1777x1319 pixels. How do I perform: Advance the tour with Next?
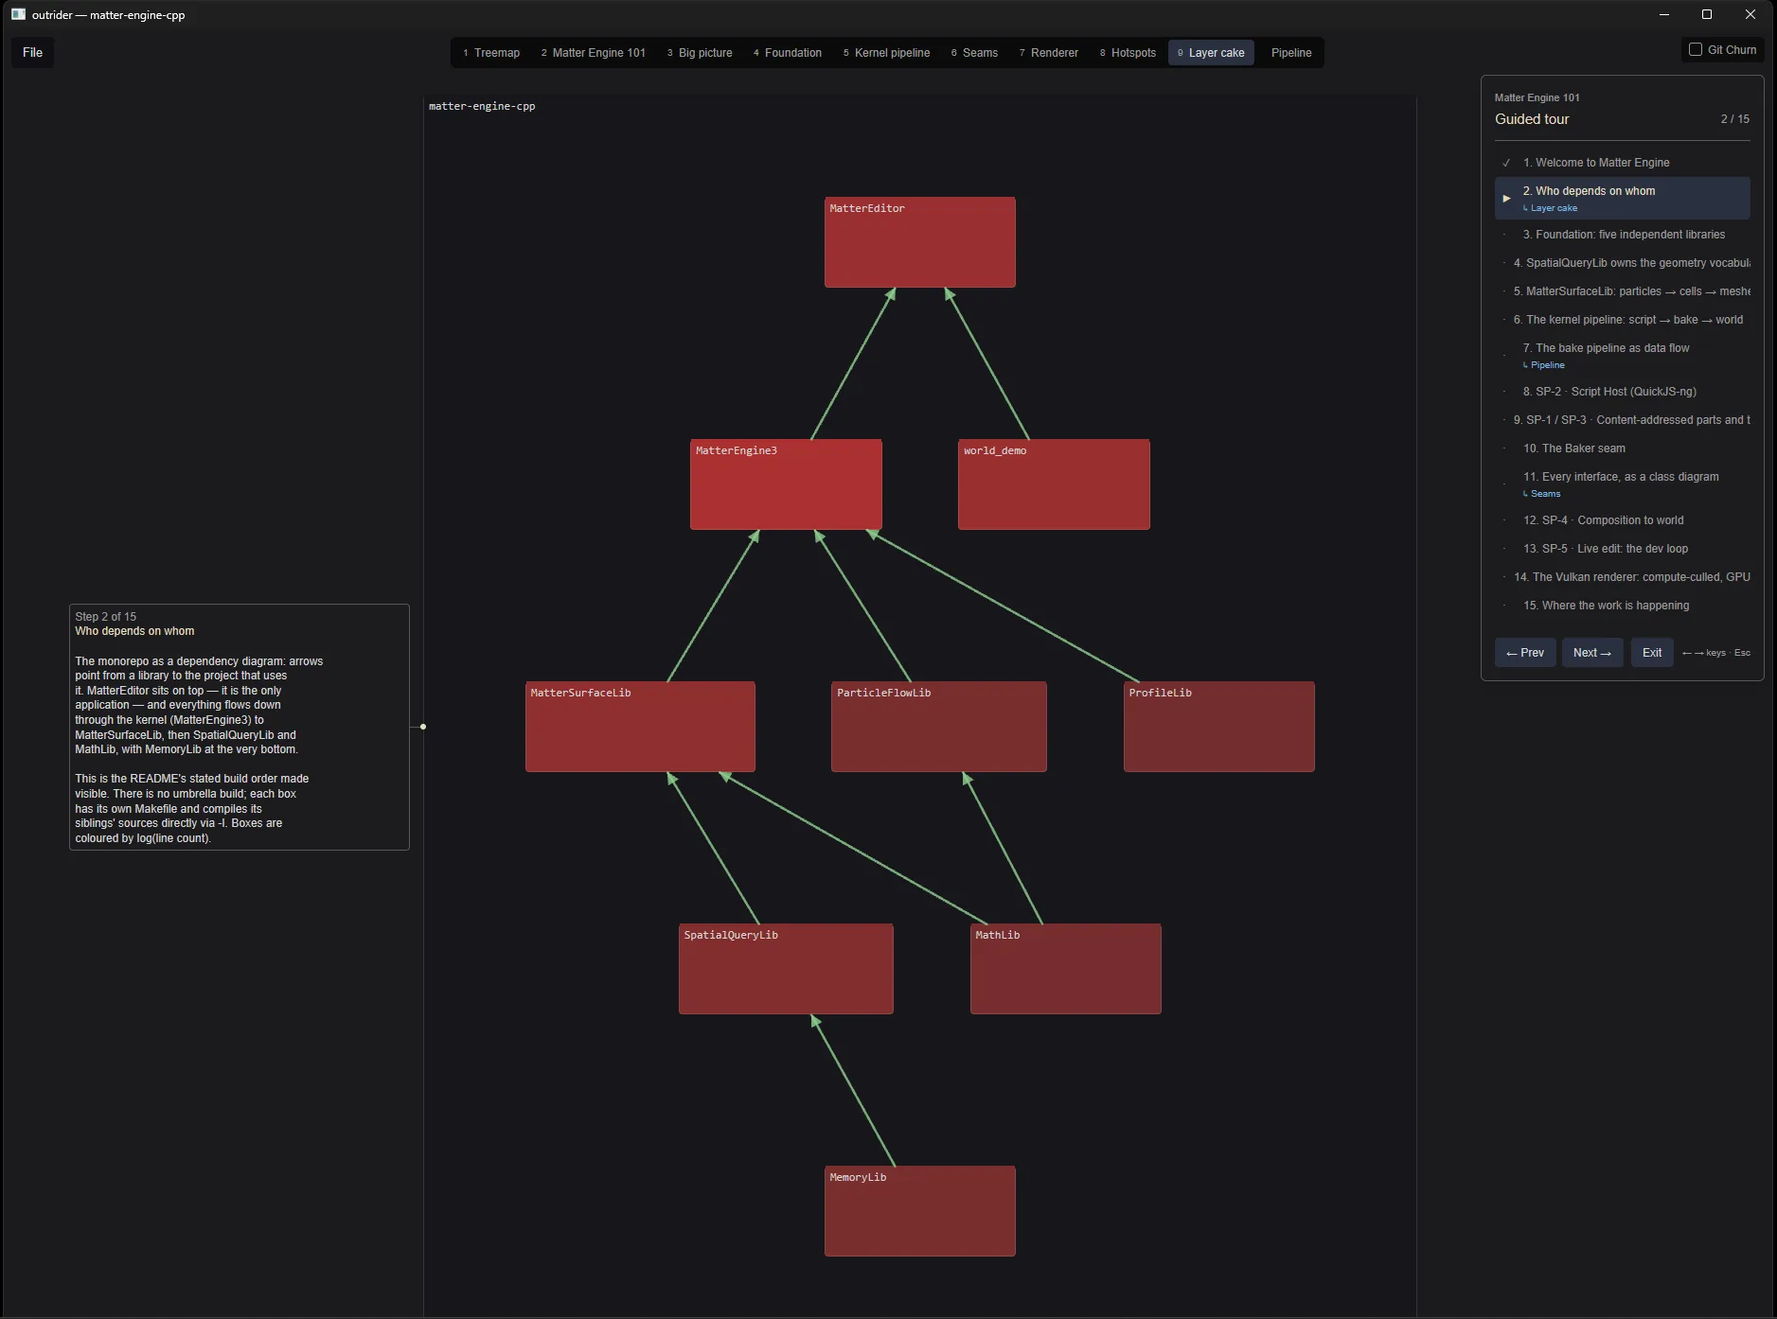[1592, 653]
